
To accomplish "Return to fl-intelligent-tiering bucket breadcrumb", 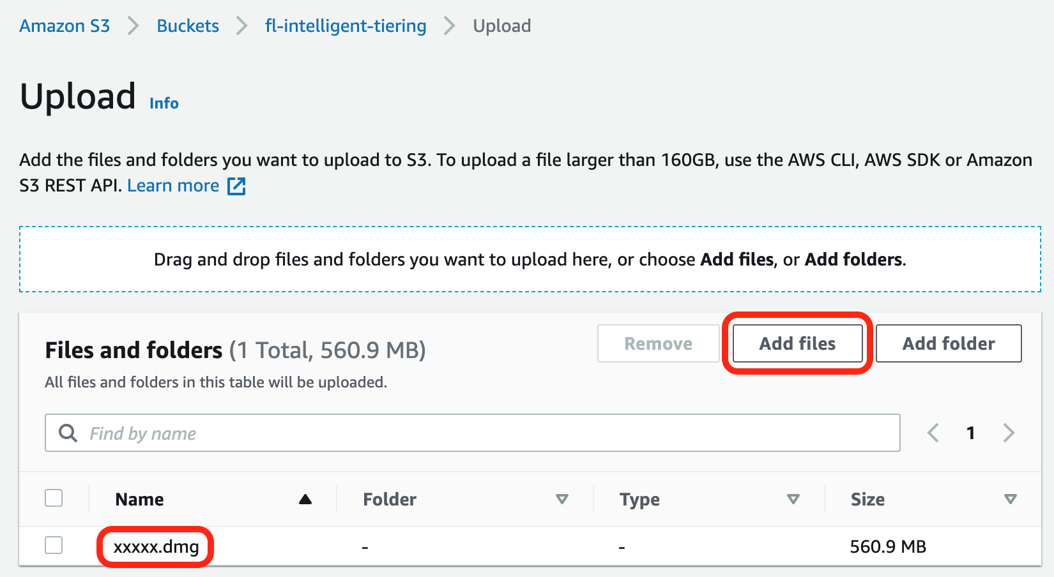I will [346, 26].
